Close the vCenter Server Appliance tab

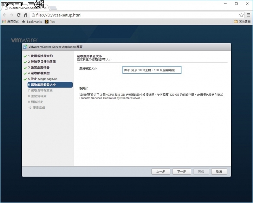(x=45, y=8)
